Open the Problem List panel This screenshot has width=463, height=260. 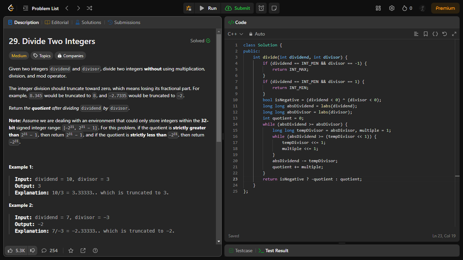point(41,8)
